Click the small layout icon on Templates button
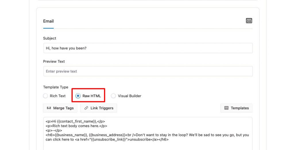This screenshot has height=150, width=294. tap(227, 108)
